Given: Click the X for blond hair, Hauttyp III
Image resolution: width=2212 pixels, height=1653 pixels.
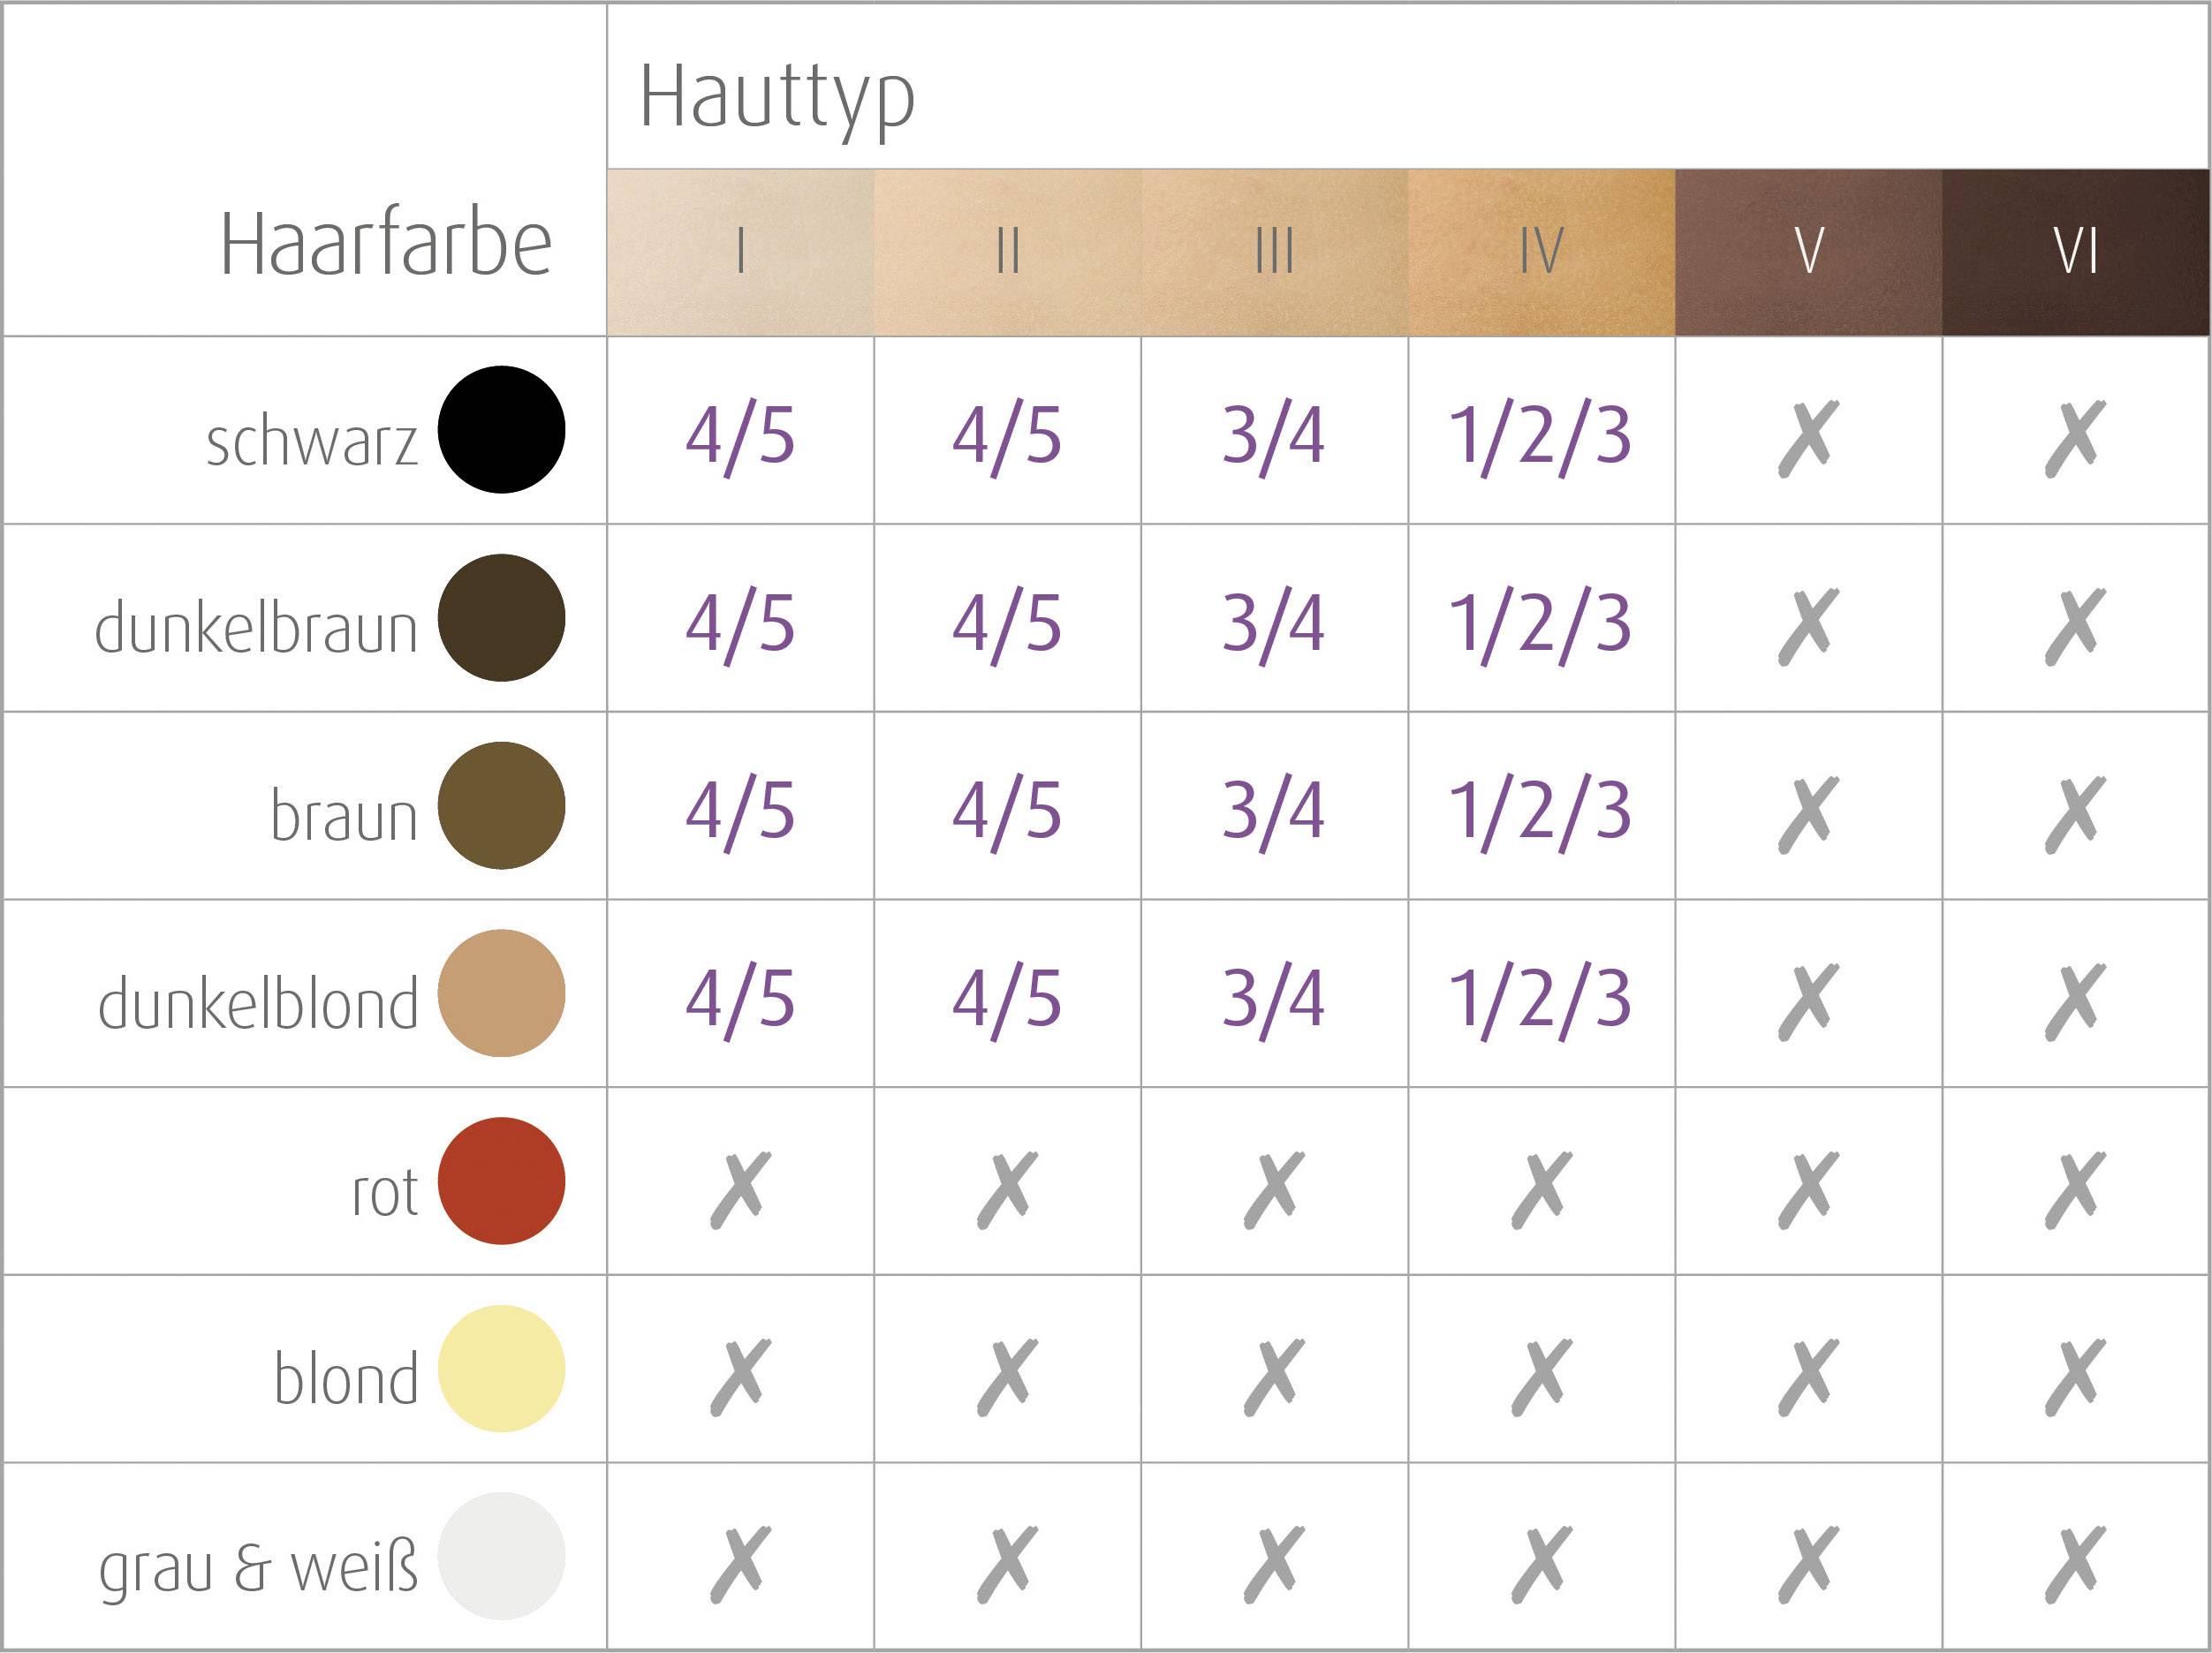Looking at the screenshot, I should pyautogui.click(x=1274, y=1377).
